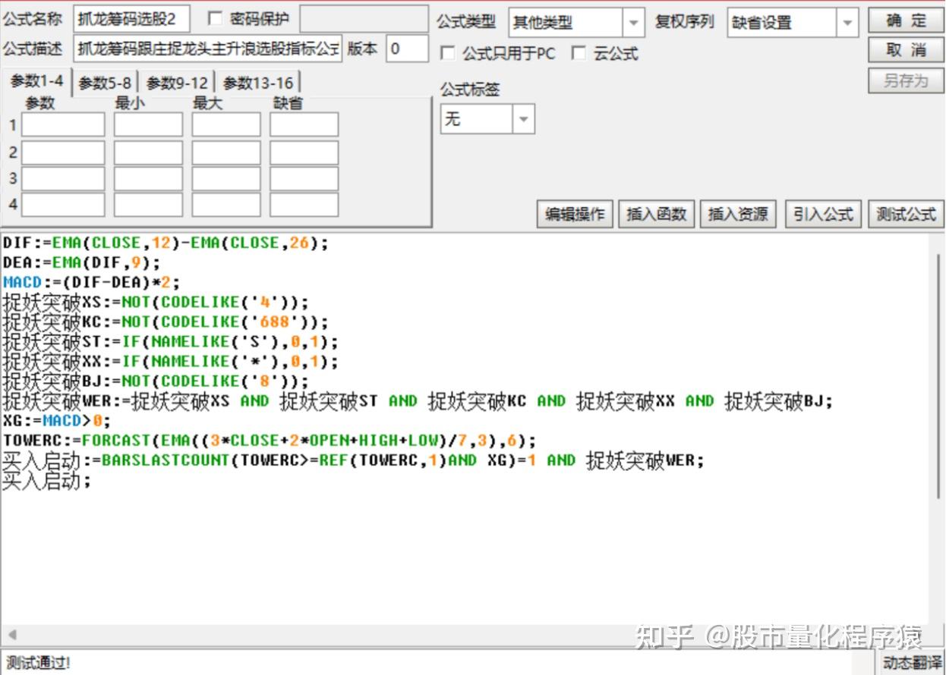This screenshot has width=946, height=675.
Task: Click the 插入资源 insert resource button
Action: pos(738,214)
